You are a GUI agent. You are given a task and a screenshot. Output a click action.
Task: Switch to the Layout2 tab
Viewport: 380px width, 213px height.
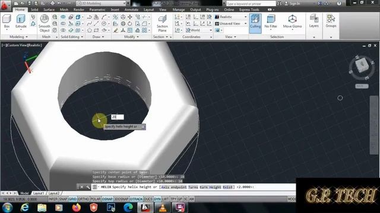(x=54, y=193)
